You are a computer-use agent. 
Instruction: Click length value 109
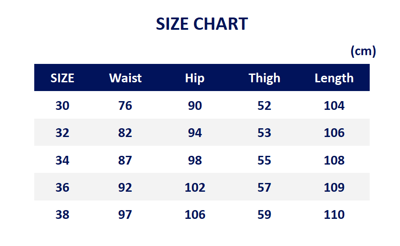click(334, 187)
